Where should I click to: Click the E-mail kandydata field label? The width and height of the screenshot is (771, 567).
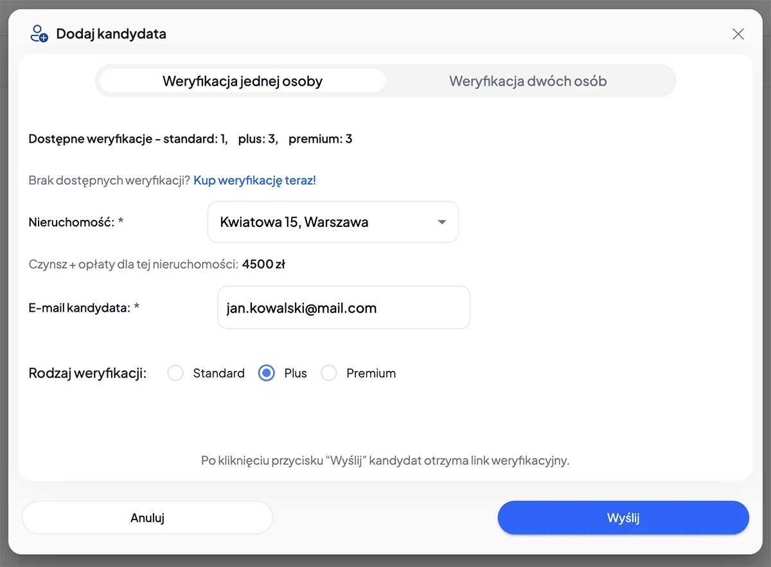84,308
